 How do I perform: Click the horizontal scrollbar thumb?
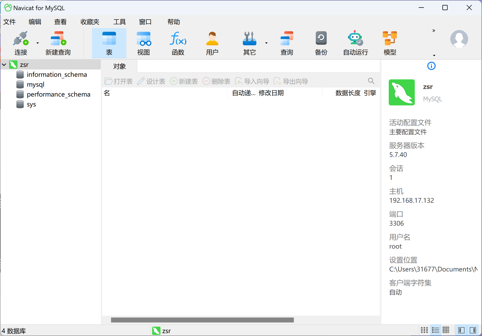[202, 320]
